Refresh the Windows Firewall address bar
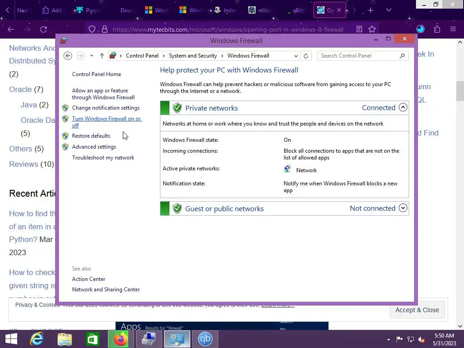This screenshot has height=348, width=464. (x=306, y=56)
